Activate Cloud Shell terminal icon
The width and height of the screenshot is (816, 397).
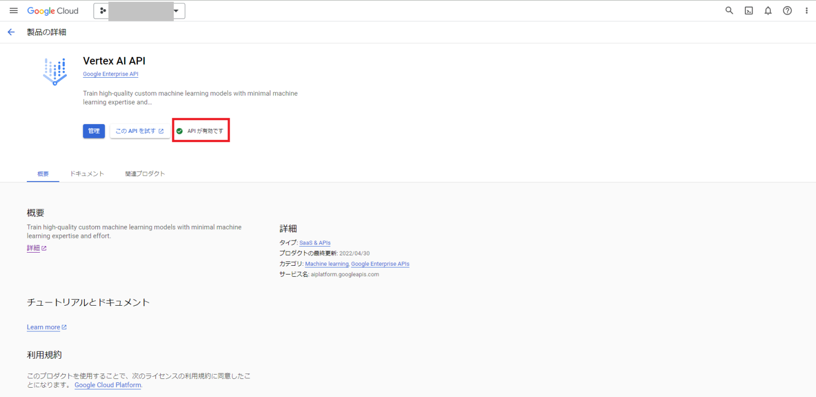point(749,11)
